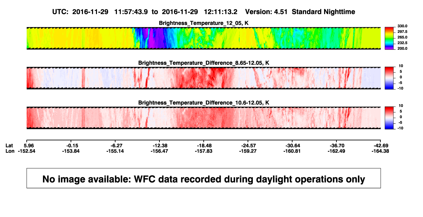
Task: Click the 232.5 colorbar label
Action: [x=403, y=43]
